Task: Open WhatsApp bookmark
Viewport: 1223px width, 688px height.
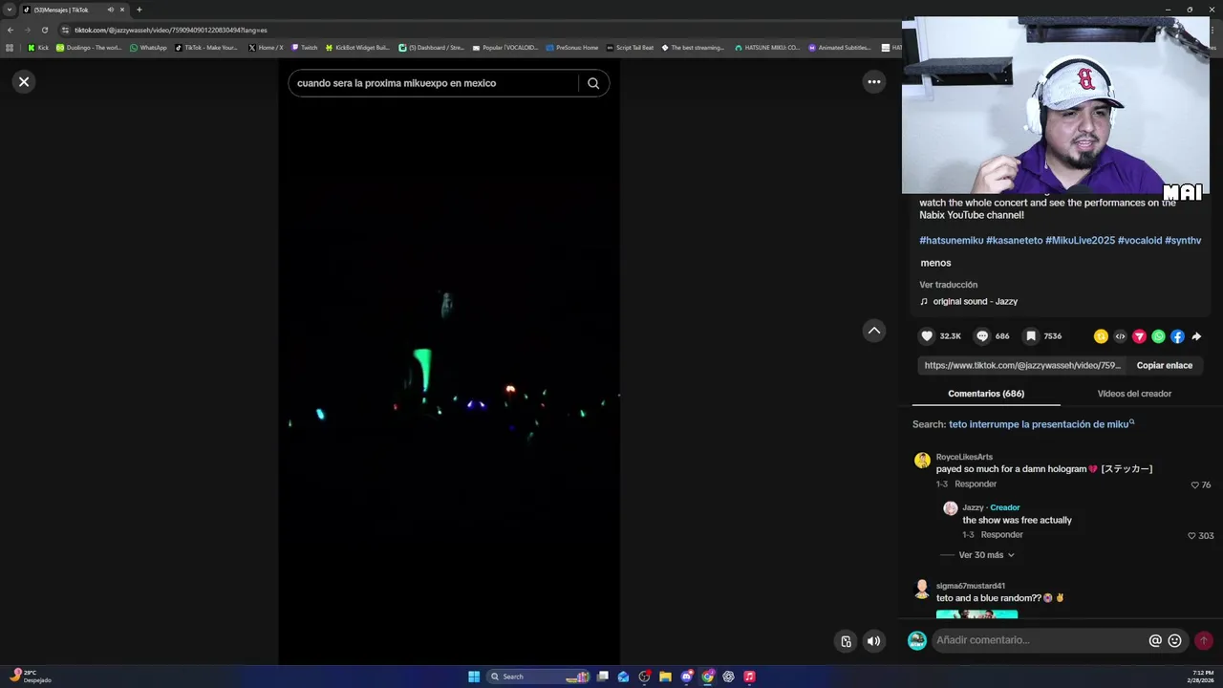Action: (148, 48)
